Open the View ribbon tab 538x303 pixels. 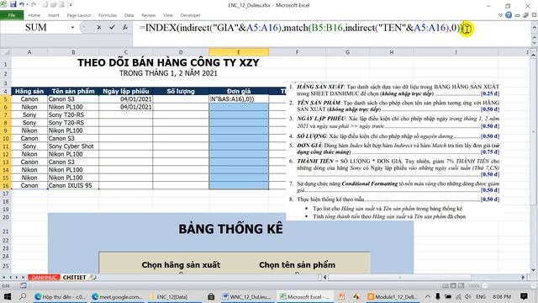(168, 15)
